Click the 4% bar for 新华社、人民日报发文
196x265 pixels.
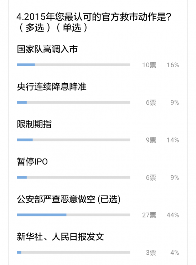[73, 252]
